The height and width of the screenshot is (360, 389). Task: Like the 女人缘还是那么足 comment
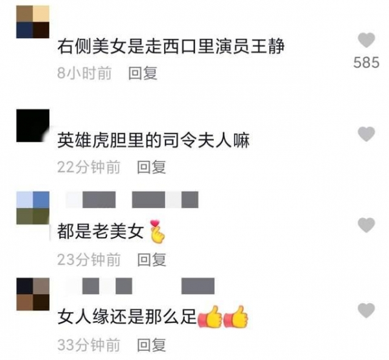(366, 310)
